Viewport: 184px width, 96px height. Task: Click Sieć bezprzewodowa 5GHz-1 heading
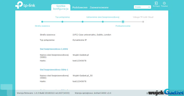54,70
